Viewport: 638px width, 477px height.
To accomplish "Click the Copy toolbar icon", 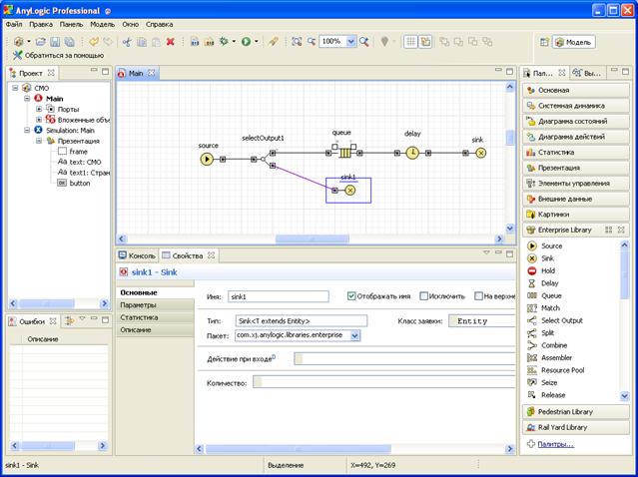I will coord(142,42).
